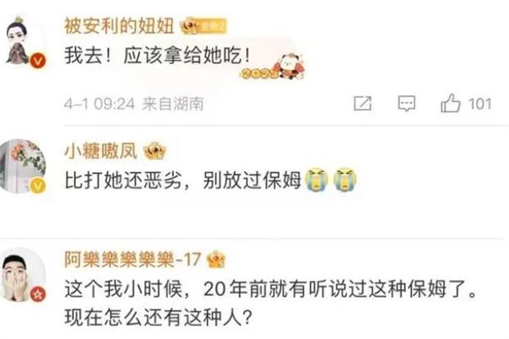
Task: Visit the username link 阿樂樂樂樂樂-17
Action: coord(133,259)
